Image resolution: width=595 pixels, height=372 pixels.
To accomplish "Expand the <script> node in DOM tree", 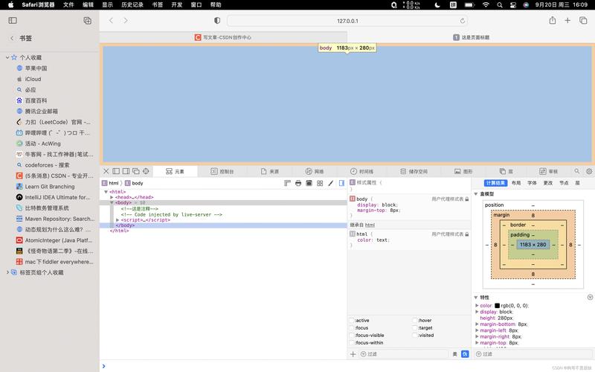I will pos(118,220).
